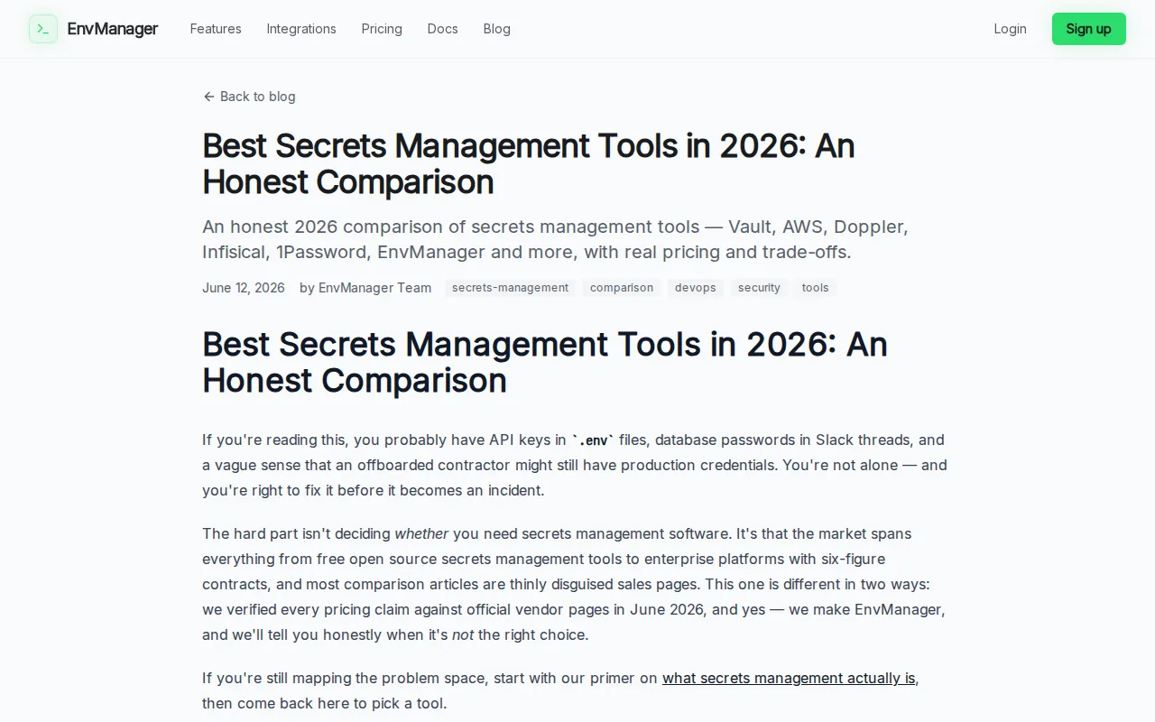Click the EnvManager terminal logo icon
The height and width of the screenshot is (722, 1155).
tap(43, 29)
